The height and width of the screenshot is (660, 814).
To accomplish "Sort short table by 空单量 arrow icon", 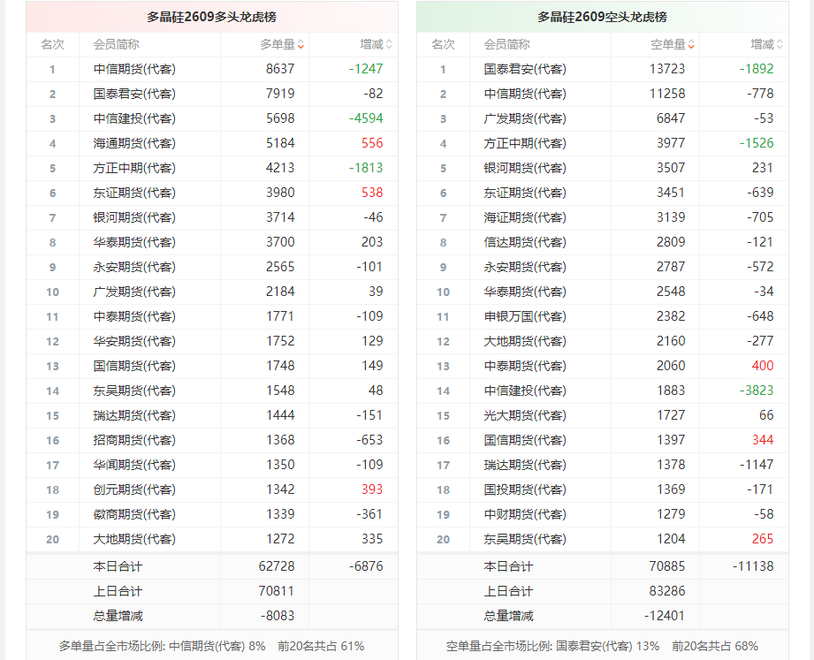I will (x=691, y=45).
